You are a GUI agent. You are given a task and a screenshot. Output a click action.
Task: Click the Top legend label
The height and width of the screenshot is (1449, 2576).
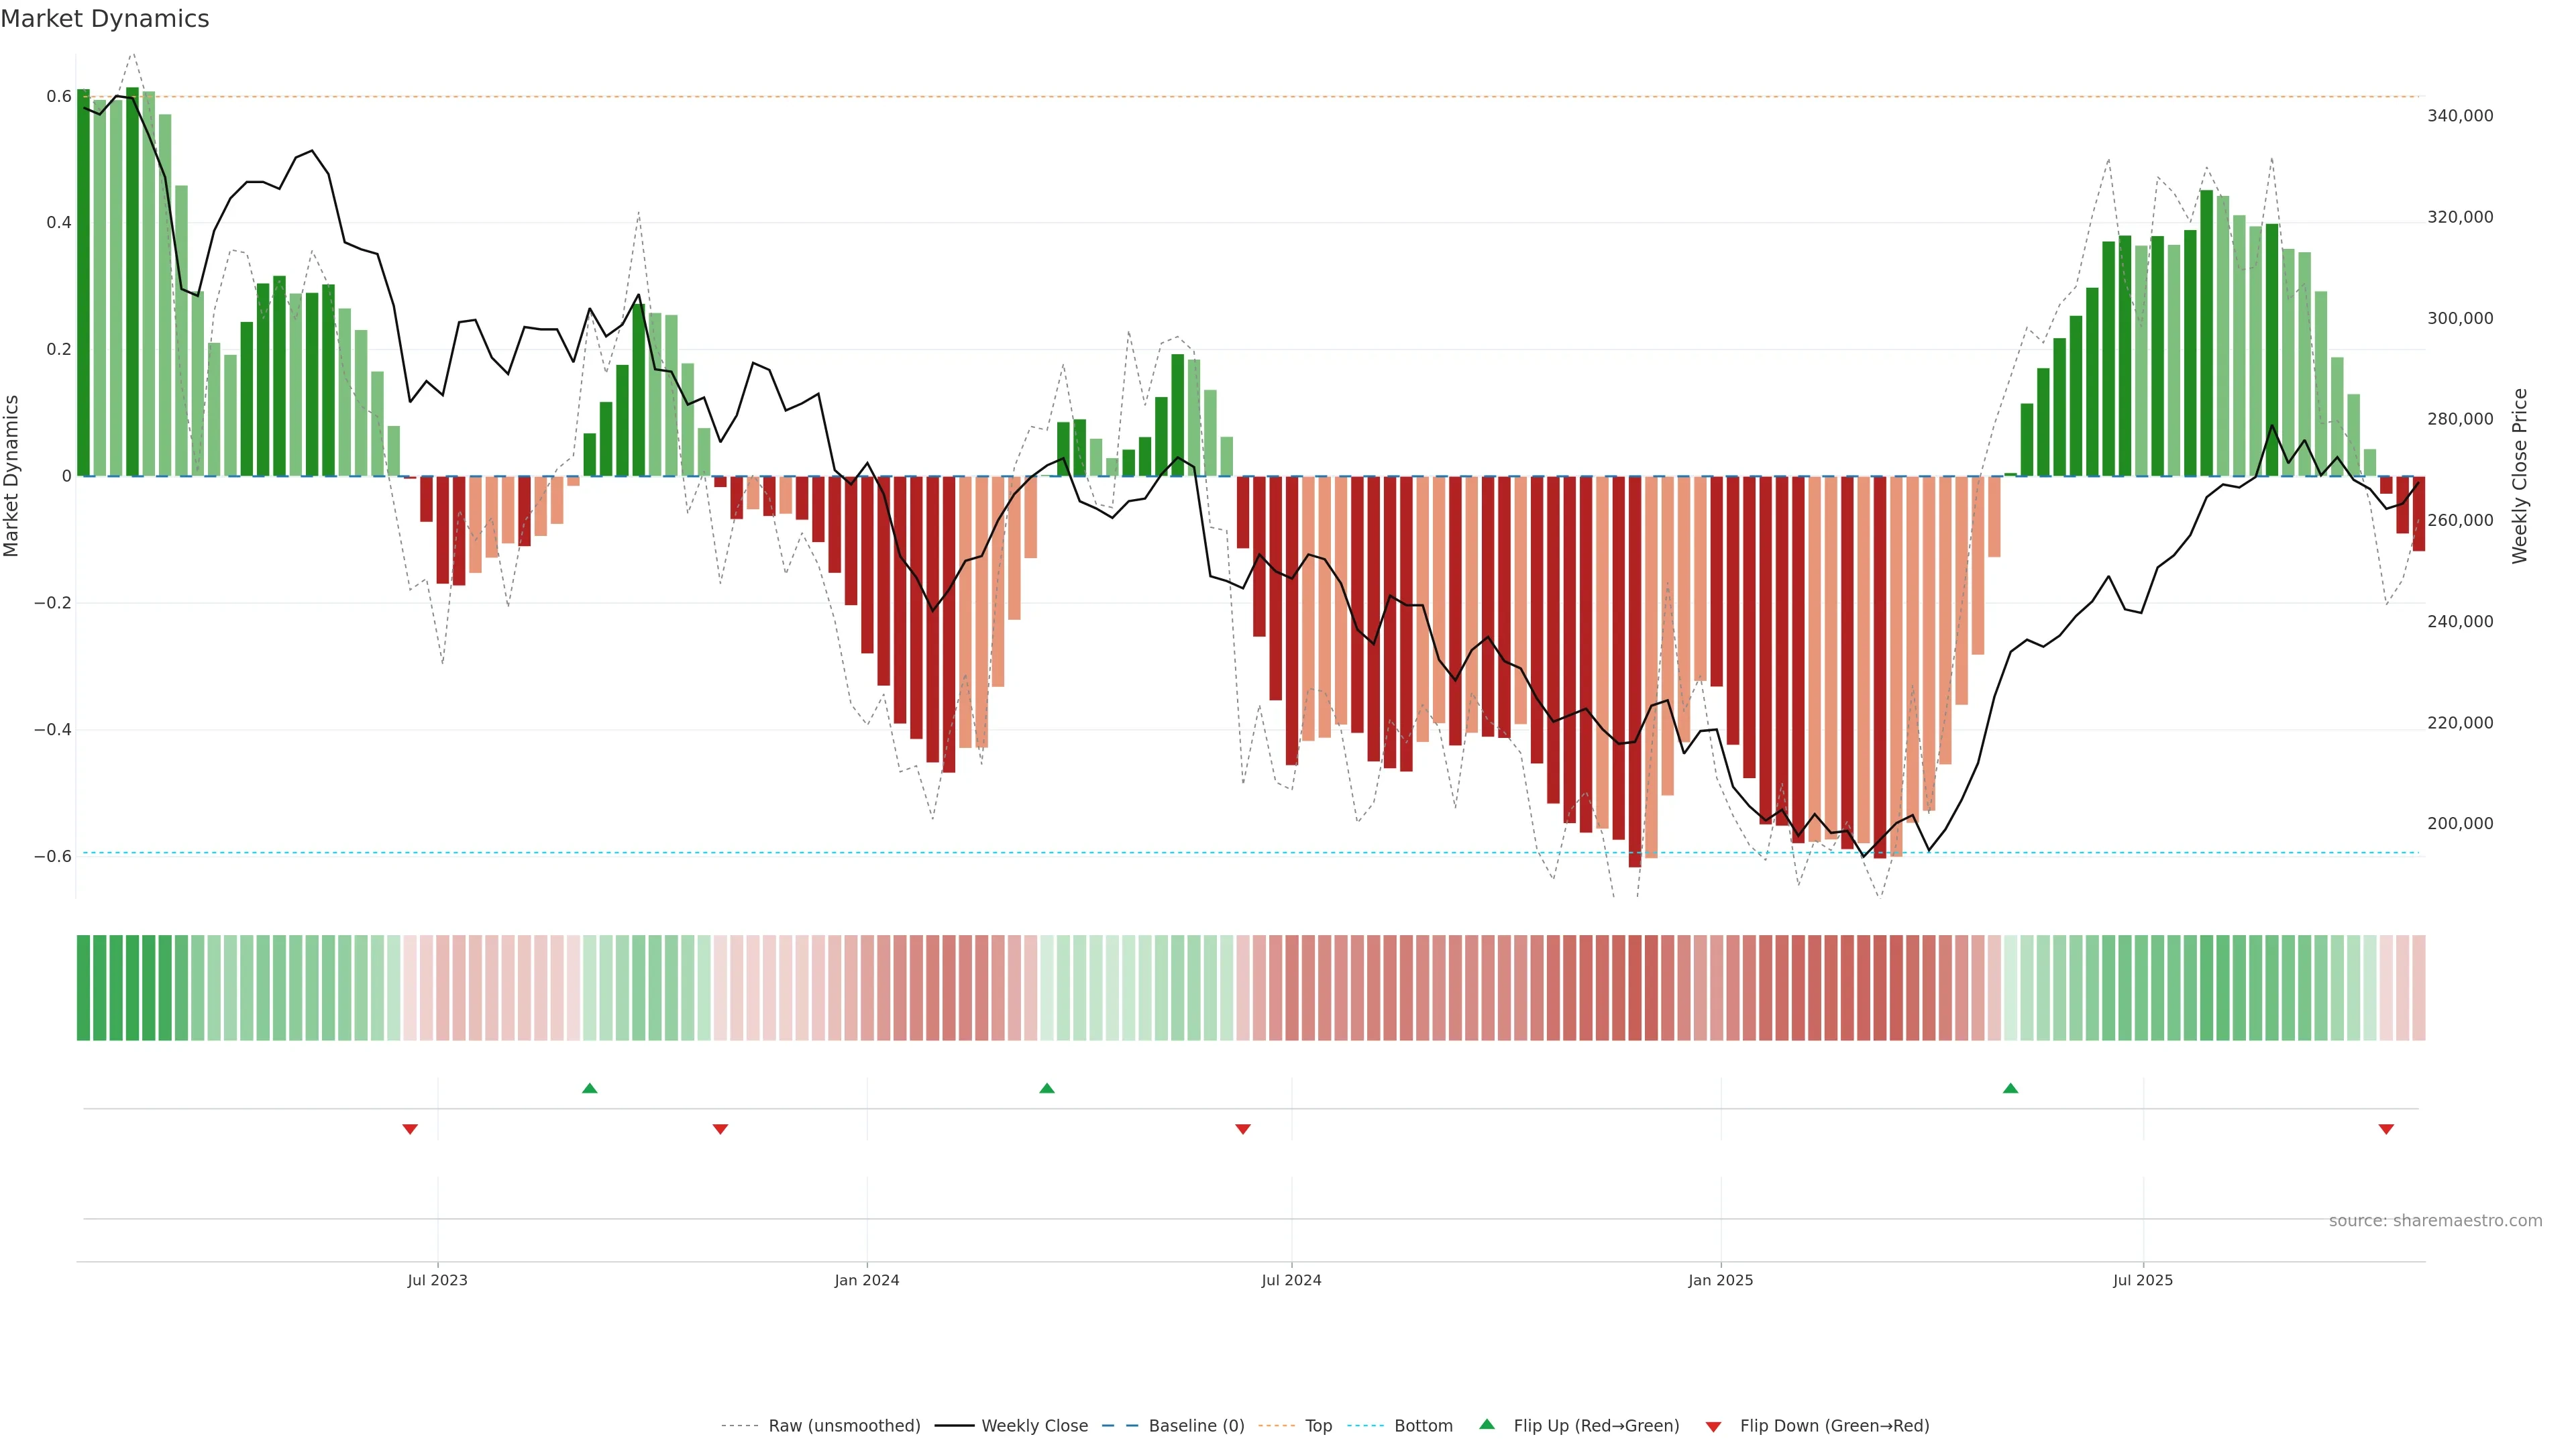[x=1318, y=1426]
